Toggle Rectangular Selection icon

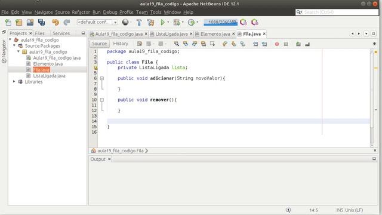(x=212, y=44)
